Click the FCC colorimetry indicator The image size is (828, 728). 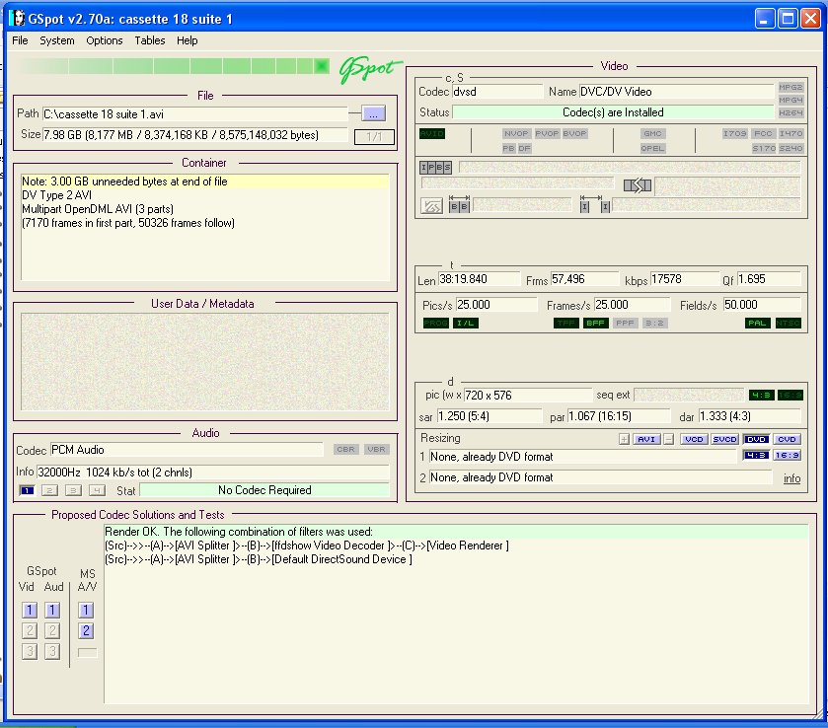[x=763, y=133]
